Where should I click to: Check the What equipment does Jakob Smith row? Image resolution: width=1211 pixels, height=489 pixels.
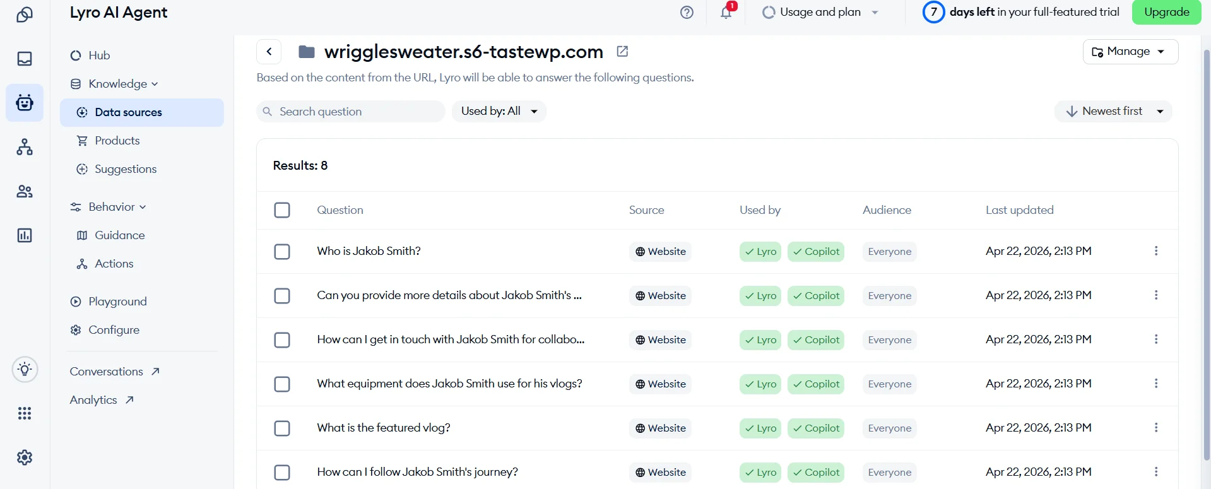[x=282, y=384]
